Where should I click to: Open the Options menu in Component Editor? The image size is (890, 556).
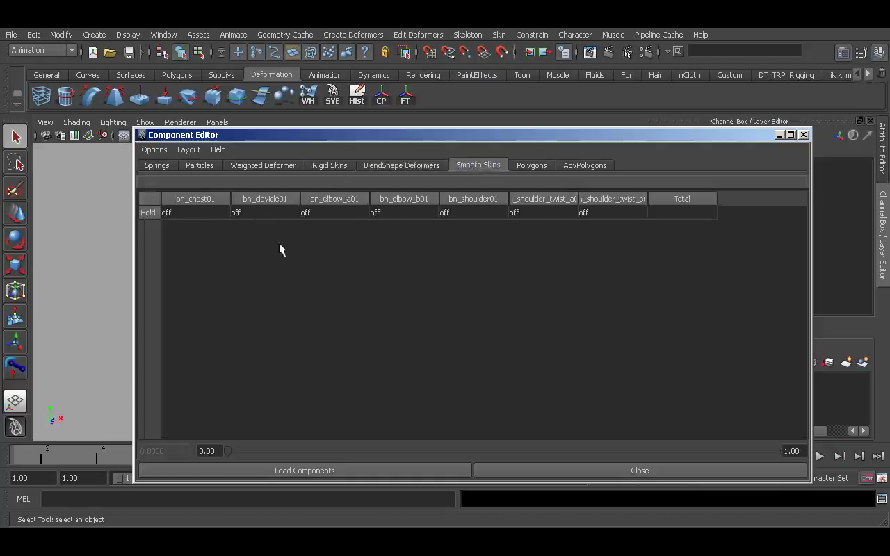coord(154,149)
